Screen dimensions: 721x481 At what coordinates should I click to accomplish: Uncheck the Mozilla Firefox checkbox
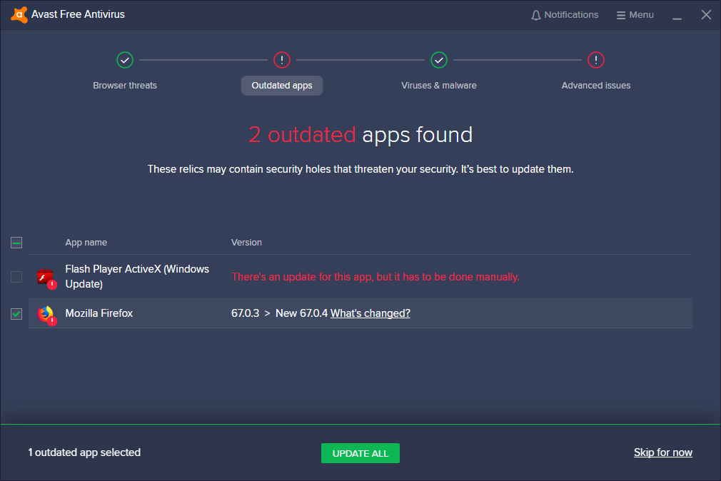click(x=16, y=314)
